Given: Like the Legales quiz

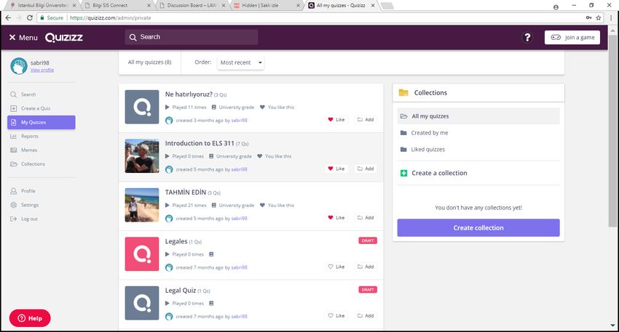Looking at the screenshot, I should (x=336, y=267).
